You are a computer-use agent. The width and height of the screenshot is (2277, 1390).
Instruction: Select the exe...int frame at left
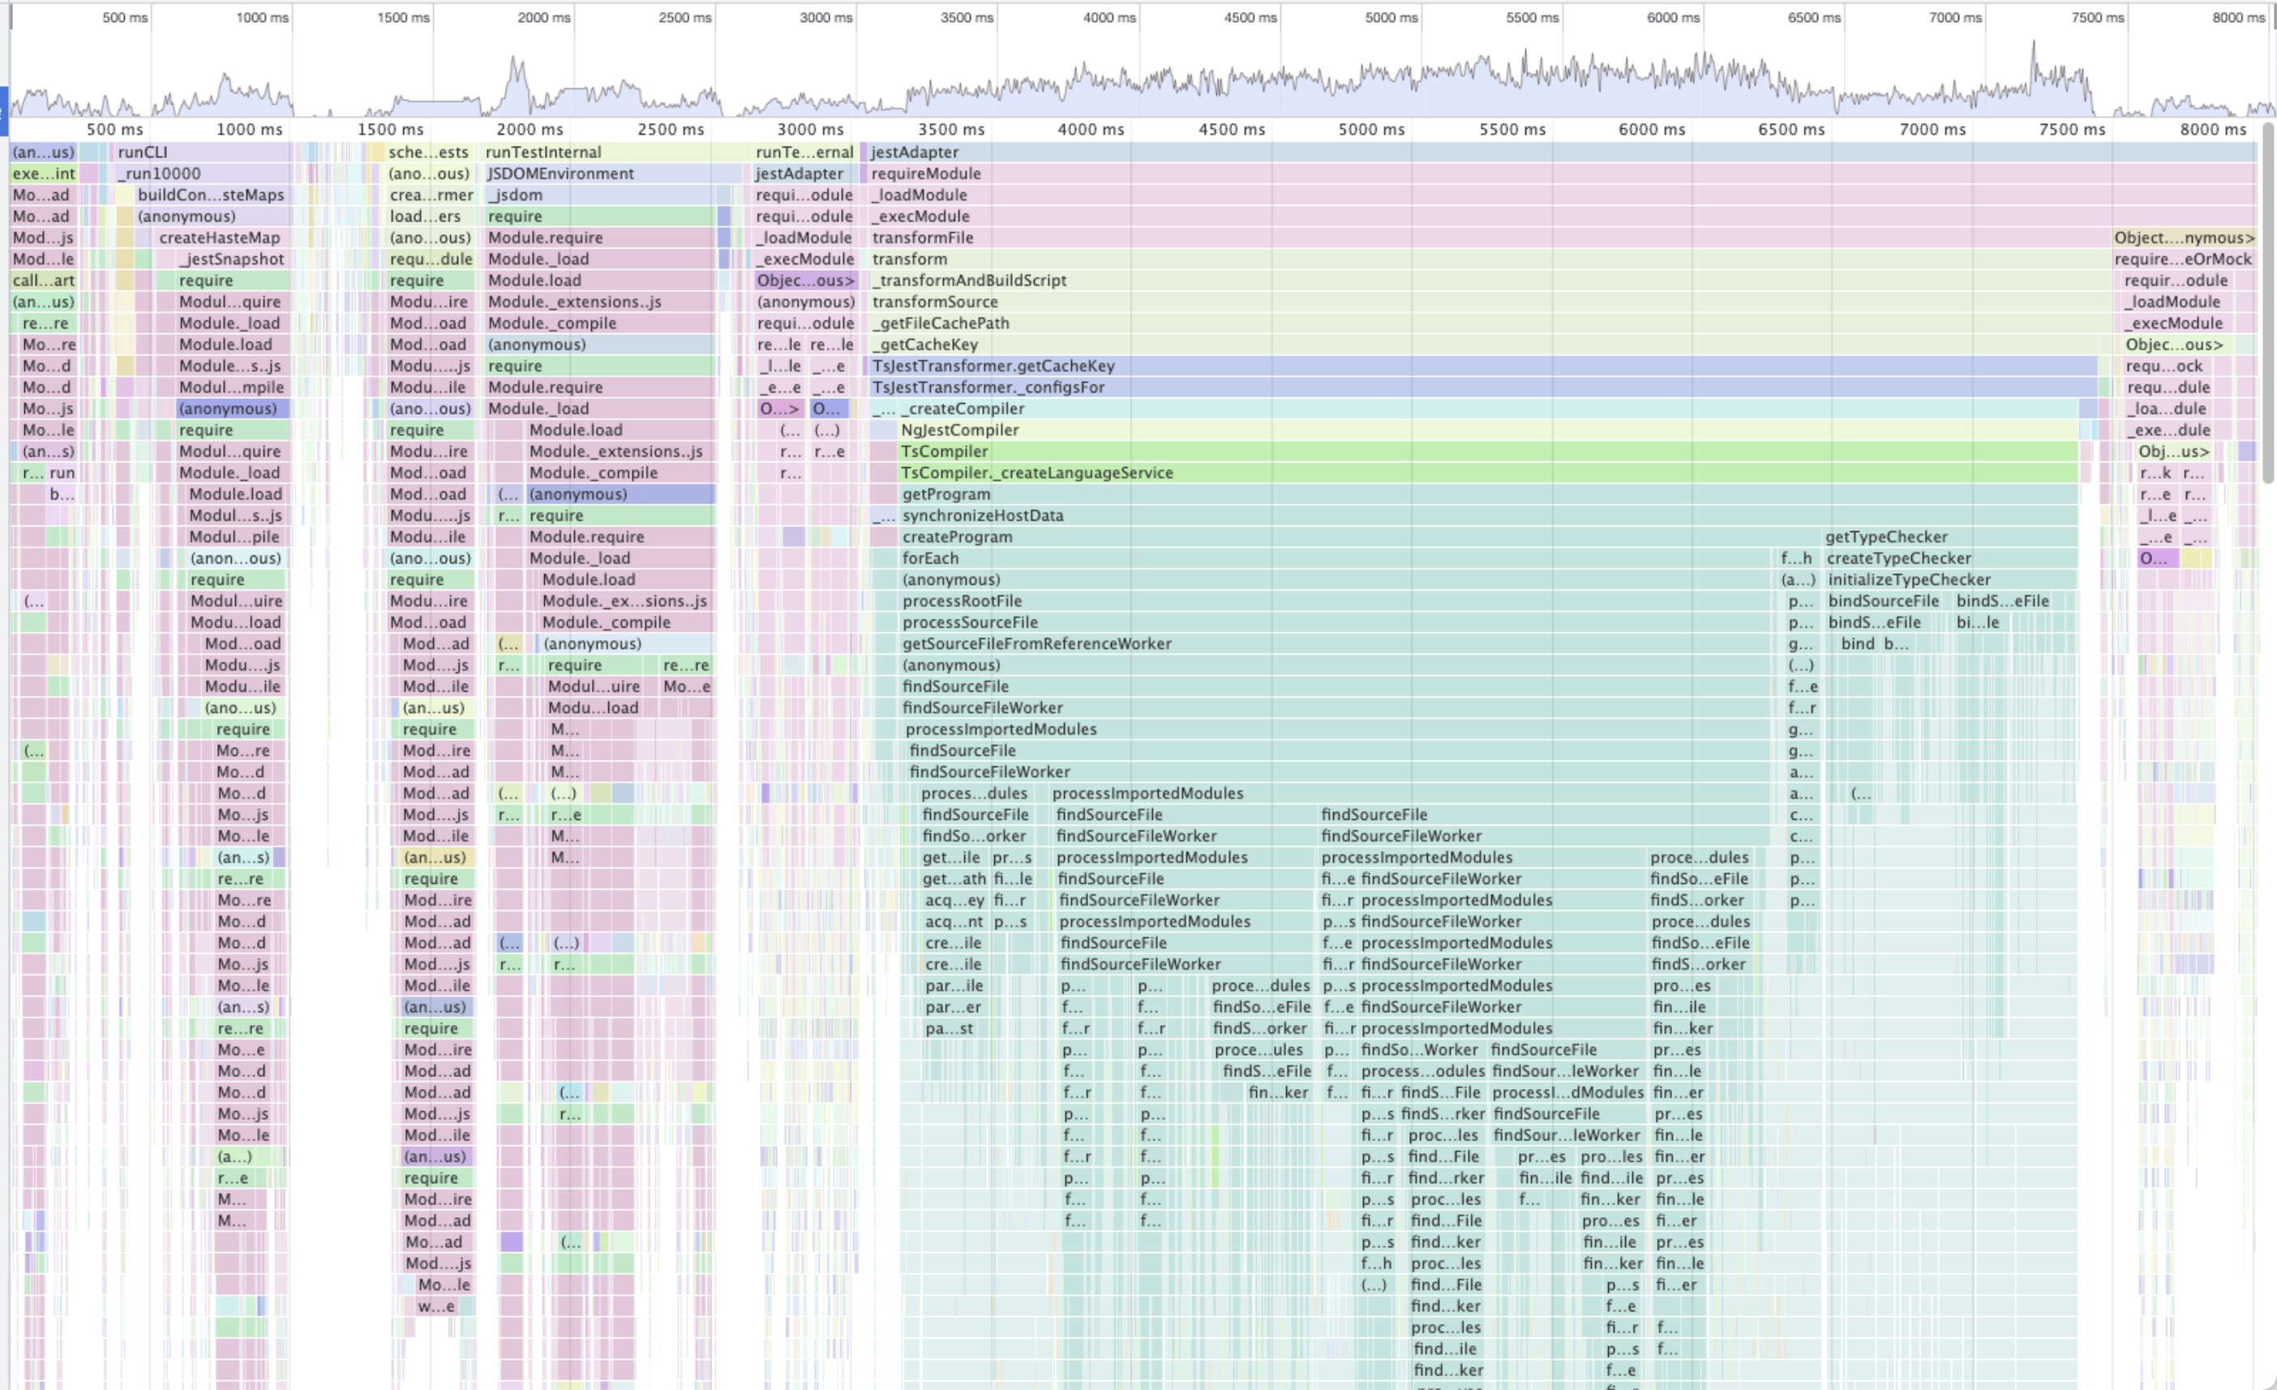click(44, 174)
